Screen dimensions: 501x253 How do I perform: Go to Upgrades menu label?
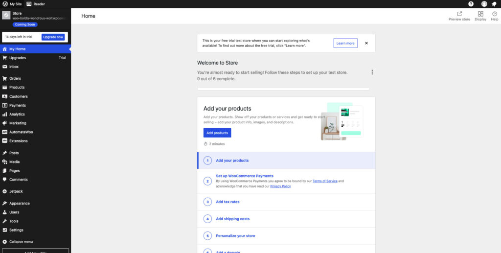(18, 58)
